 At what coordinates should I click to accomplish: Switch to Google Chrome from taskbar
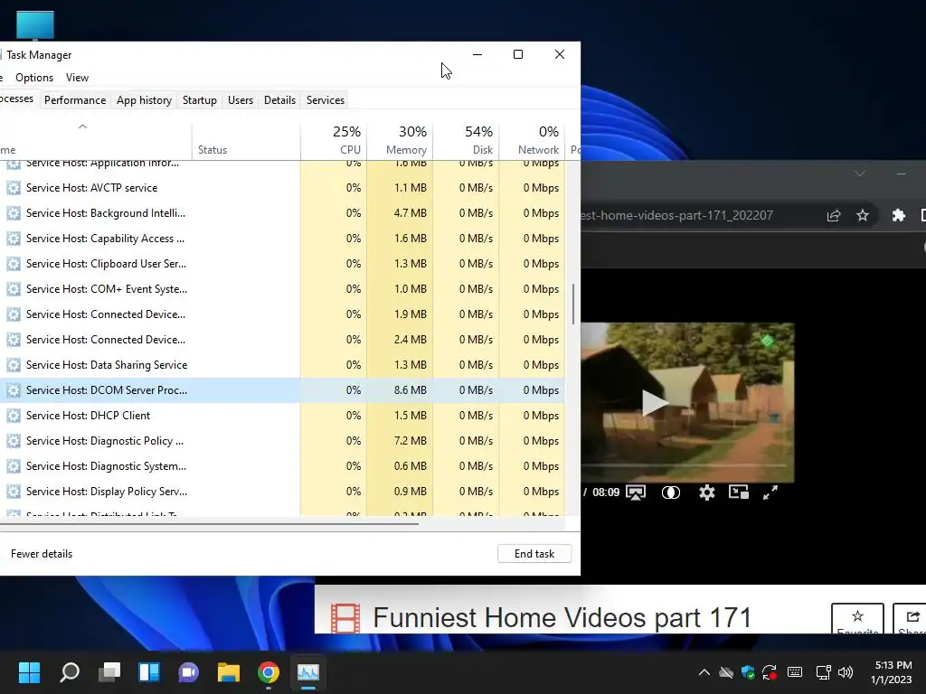pyautogui.click(x=268, y=672)
